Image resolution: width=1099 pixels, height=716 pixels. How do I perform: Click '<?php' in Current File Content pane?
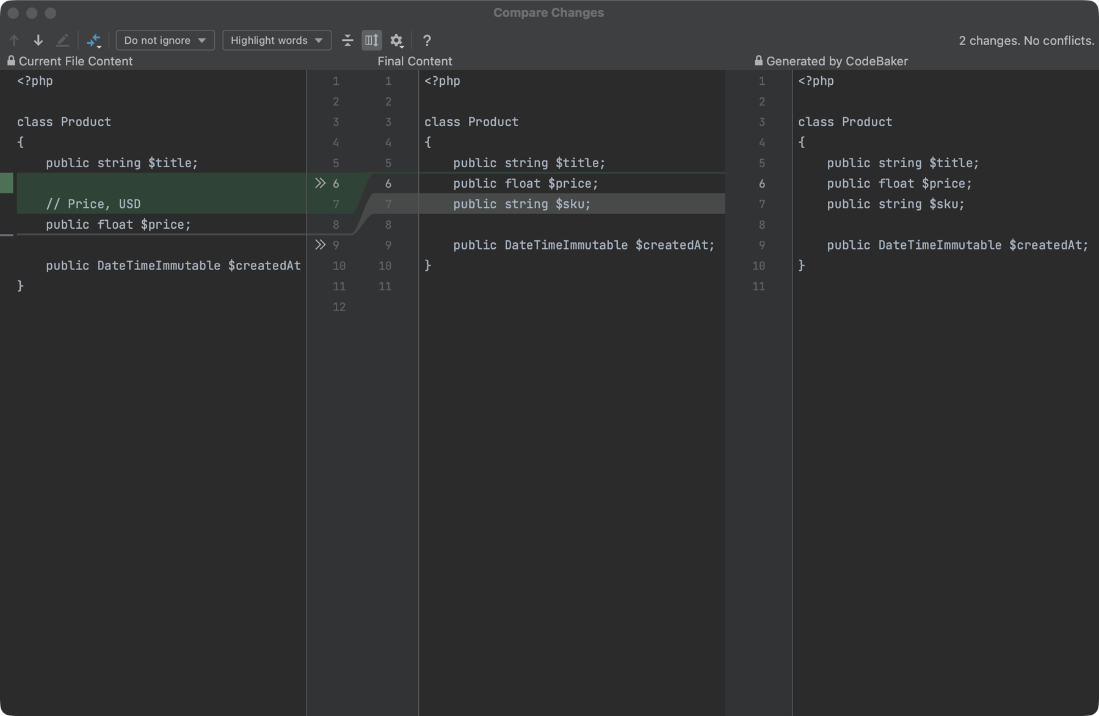click(35, 81)
